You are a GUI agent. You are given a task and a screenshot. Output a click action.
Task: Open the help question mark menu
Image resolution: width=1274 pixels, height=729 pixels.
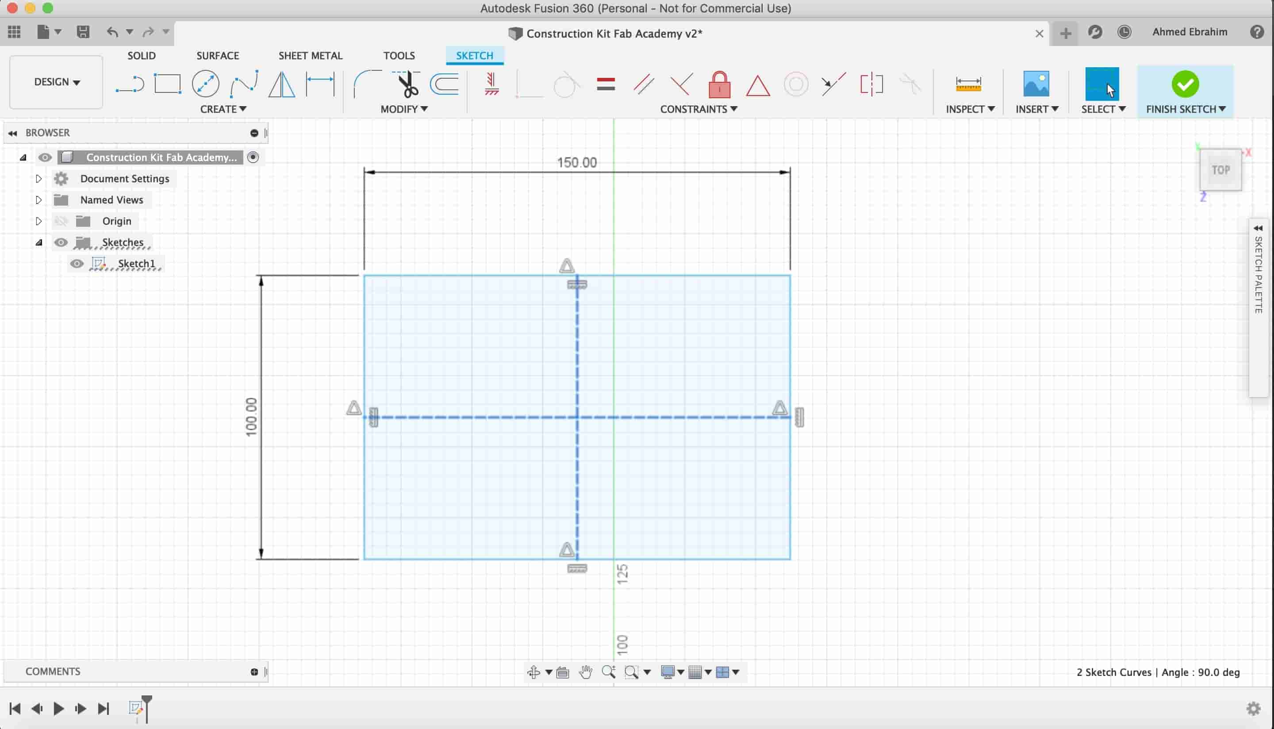[x=1256, y=32]
